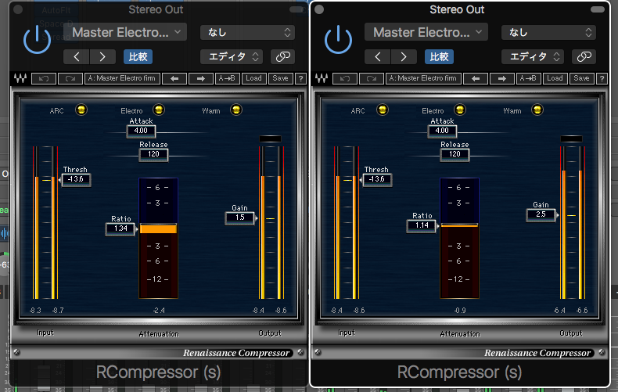Click right arrow preset button in right Waves toolbar
This screenshot has height=392, width=618.
(x=501, y=78)
